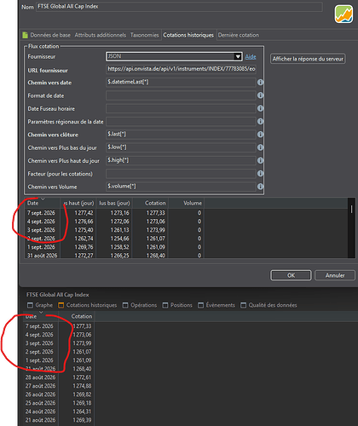The width and height of the screenshot is (358, 426).
Task: Click 25 août 2026 row in lower list
Action: tap(40, 403)
